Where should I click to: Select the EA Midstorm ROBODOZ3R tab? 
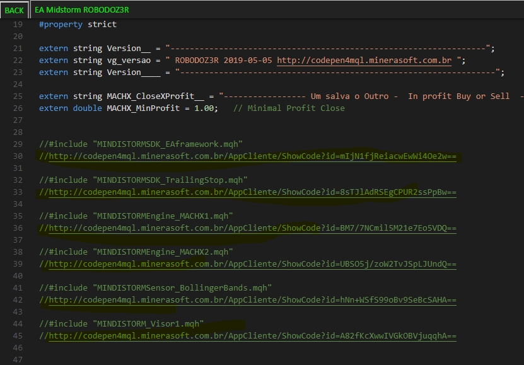[81, 10]
